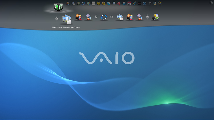The height and width of the screenshot is (120, 214).
Task: Launch the blue ring icon beside music note
Action: (104, 17)
